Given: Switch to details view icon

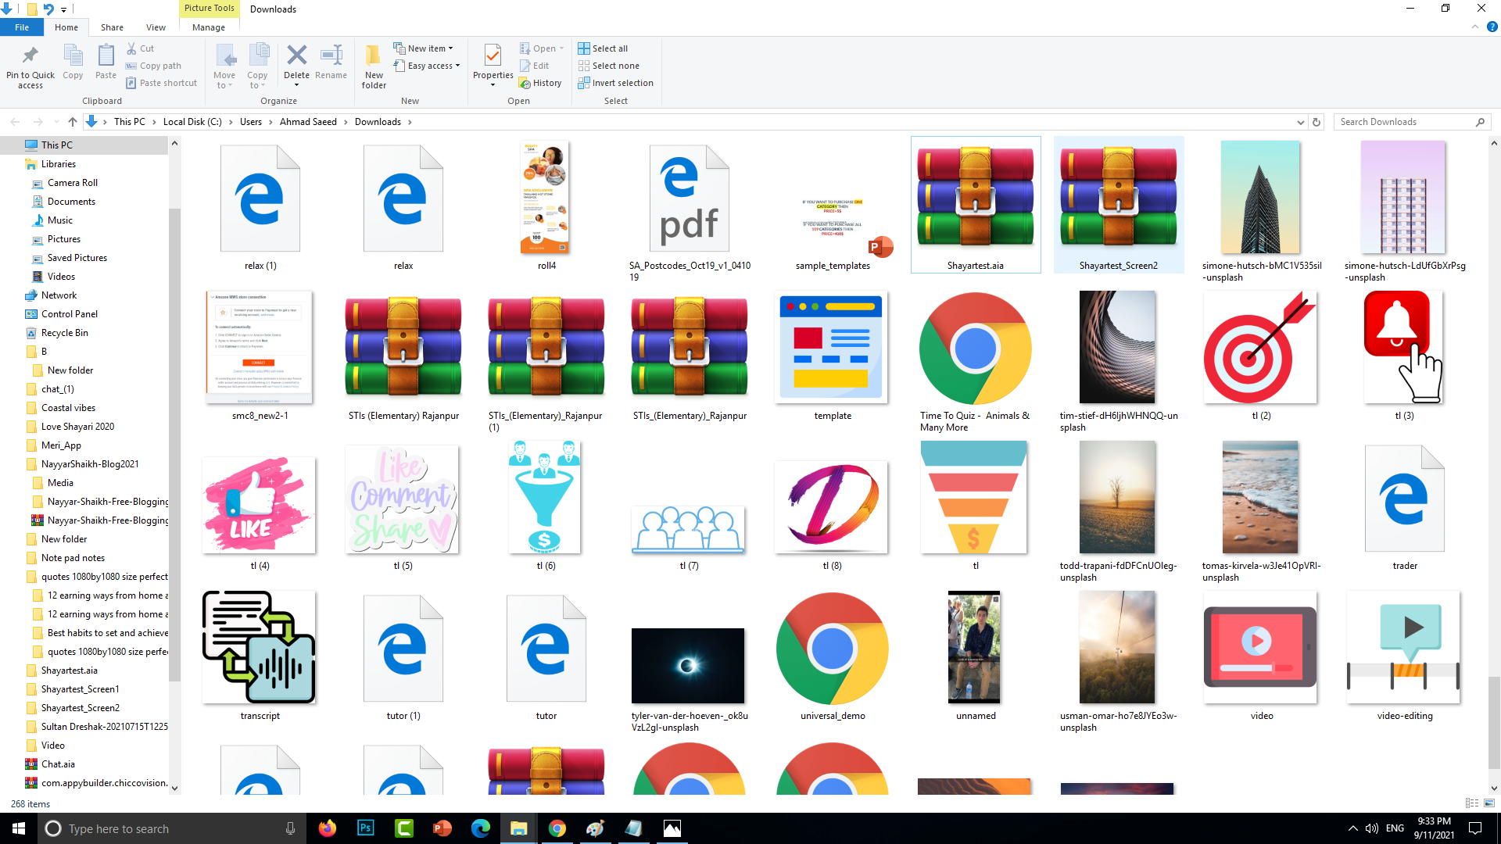Looking at the screenshot, I should (1472, 803).
